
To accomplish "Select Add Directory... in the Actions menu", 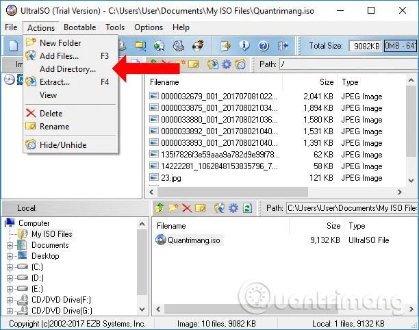I will (71, 69).
